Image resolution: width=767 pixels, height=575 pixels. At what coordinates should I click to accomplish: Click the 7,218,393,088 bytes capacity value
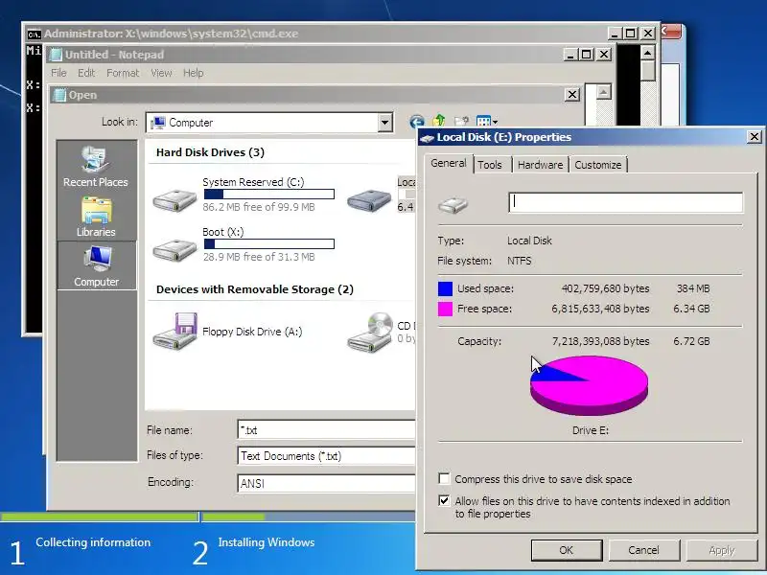click(x=601, y=341)
